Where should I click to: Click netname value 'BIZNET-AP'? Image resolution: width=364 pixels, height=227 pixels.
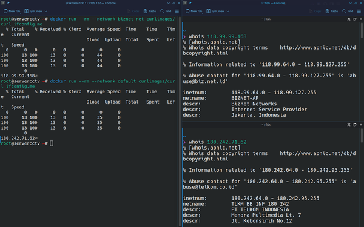[x=245, y=98]
